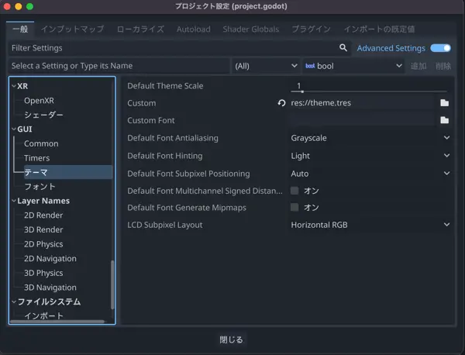Switch to the プラグイン tab

click(x=311, y=29)
